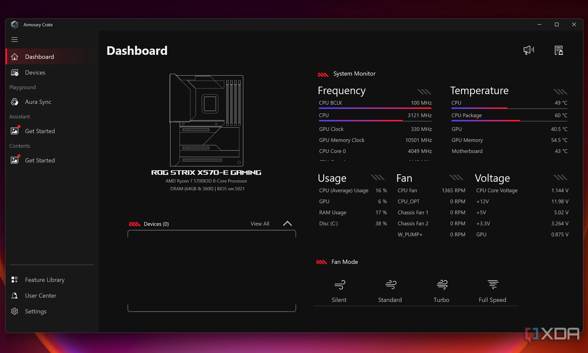The image size is (588, 353).
Task: Open Settings with the gear icon
Action: pos(15,311)
